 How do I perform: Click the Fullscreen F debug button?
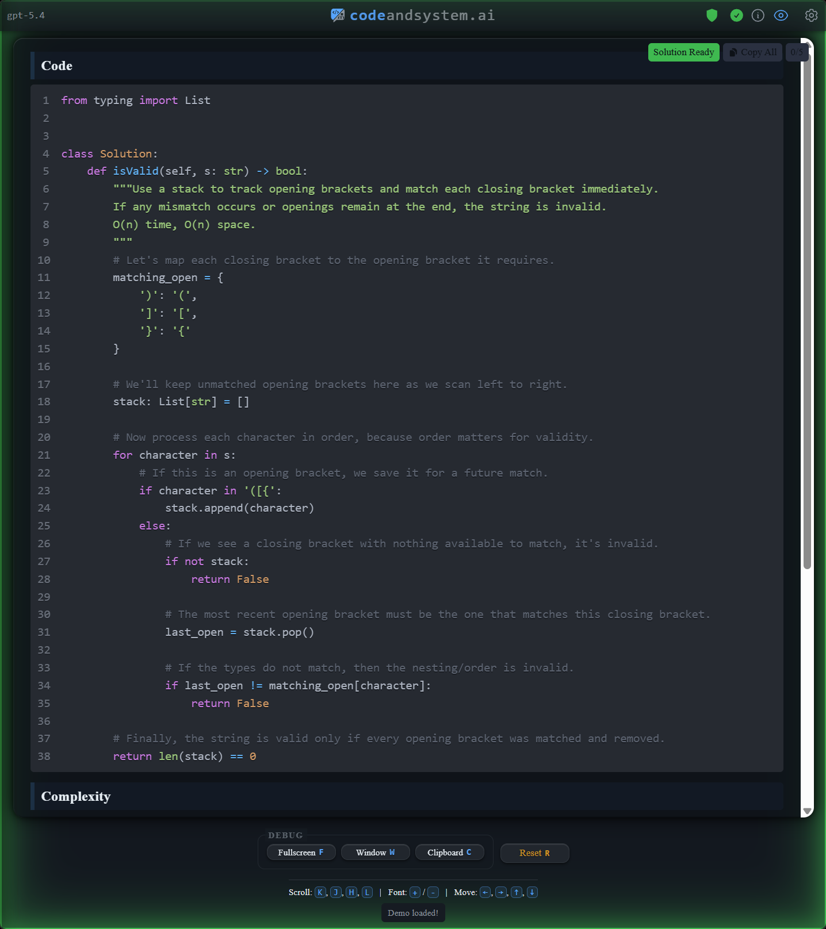(301, 853)
